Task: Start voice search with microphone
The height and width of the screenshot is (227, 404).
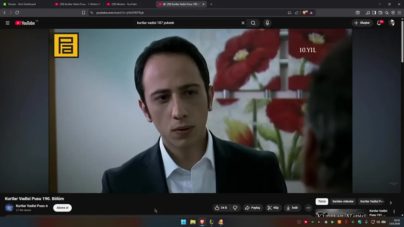Action: click(267, 23)
